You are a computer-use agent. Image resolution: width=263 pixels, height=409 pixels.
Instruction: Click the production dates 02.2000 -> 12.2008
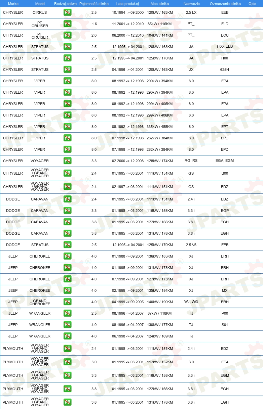(x=128, y=161)
